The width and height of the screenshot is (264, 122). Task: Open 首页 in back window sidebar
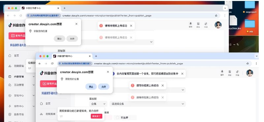tap(16, 56)
